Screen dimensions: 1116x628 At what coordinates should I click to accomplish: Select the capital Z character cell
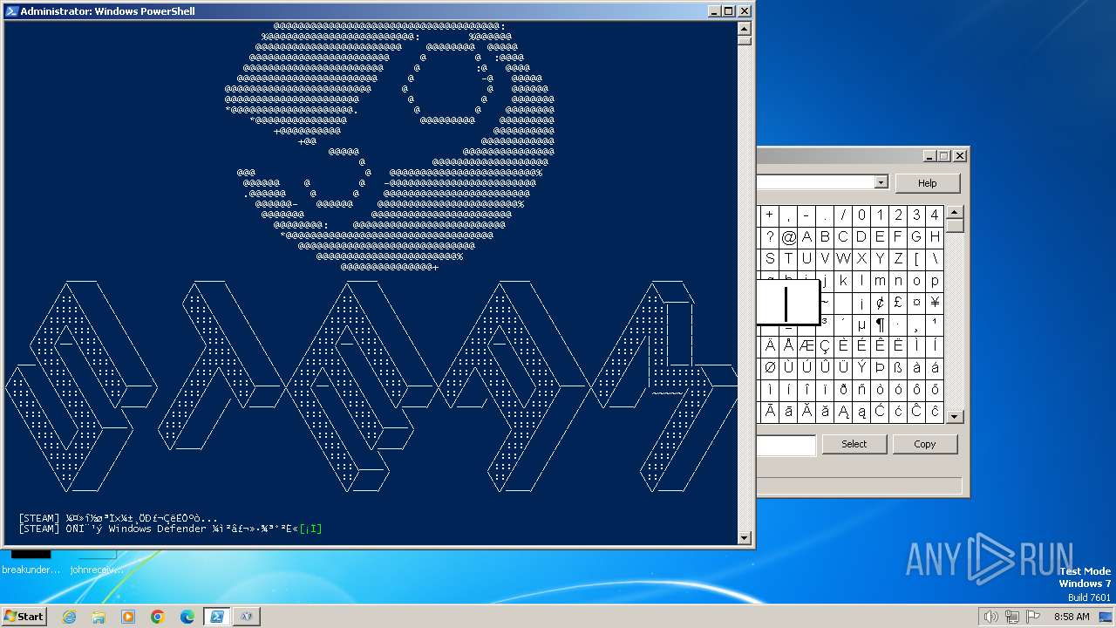click(898, 259)
